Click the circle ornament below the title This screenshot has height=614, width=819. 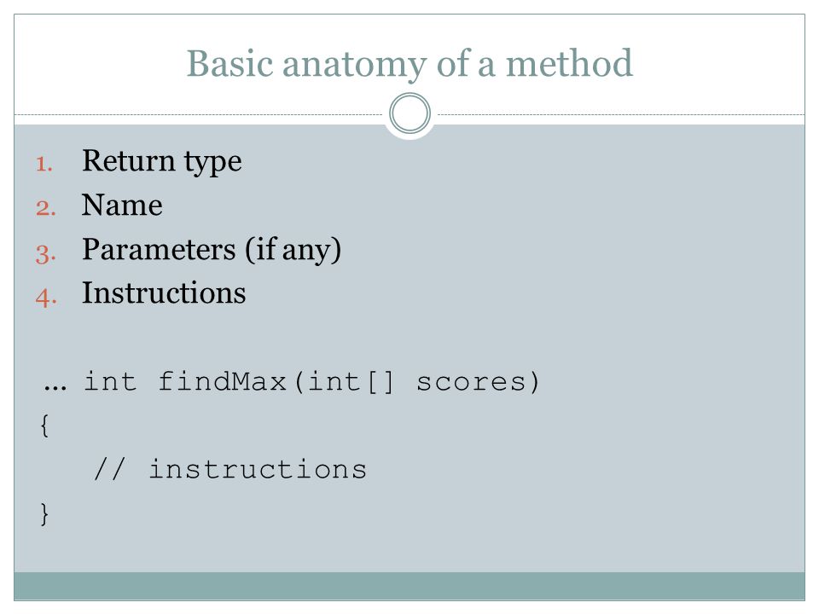click(410, 113)
